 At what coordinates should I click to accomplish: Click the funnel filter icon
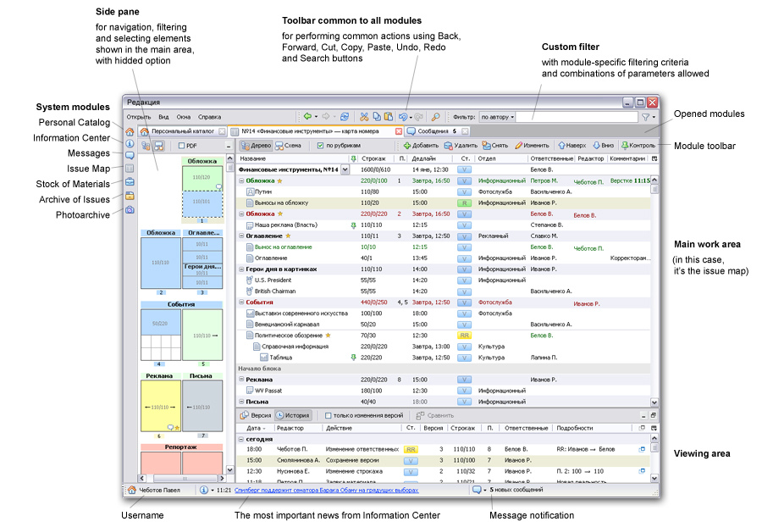pos(645,116)
